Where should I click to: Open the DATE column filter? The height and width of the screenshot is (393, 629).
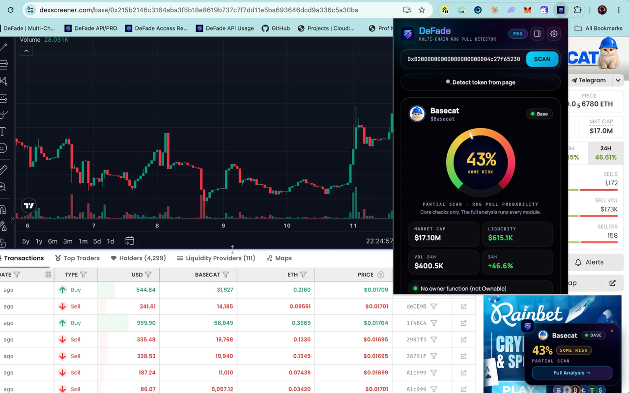click(17, 275)
